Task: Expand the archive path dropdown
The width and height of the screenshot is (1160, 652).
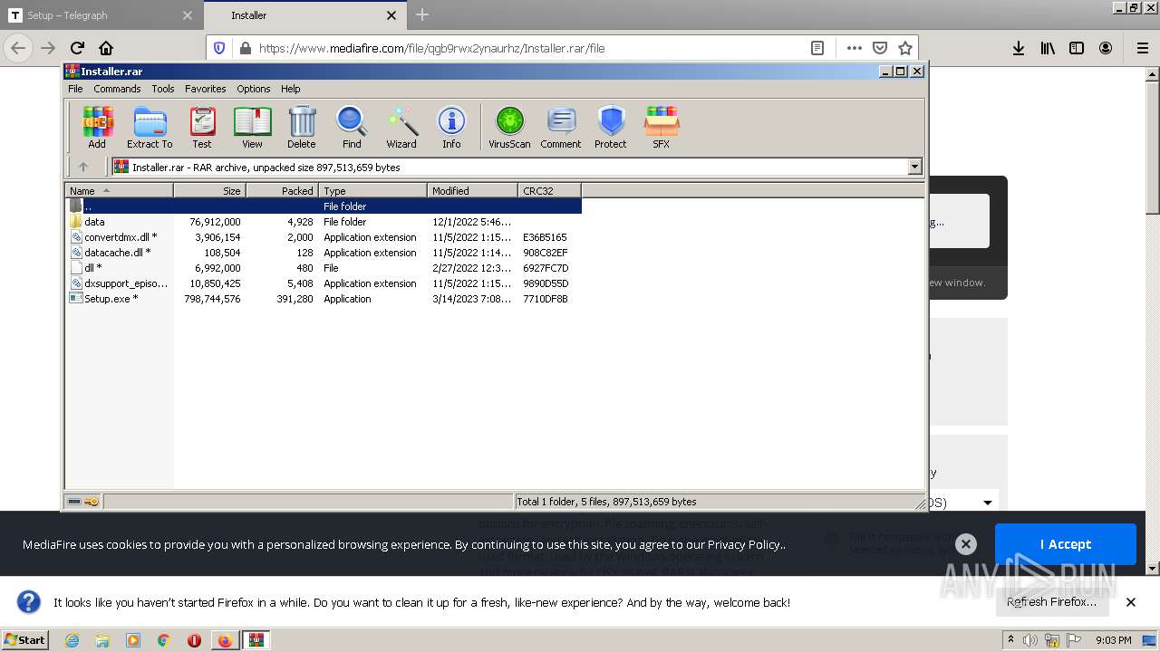Action: tap(914, 167)
